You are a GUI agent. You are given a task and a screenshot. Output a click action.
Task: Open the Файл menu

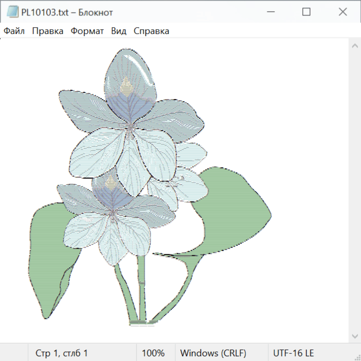point(14,31)
